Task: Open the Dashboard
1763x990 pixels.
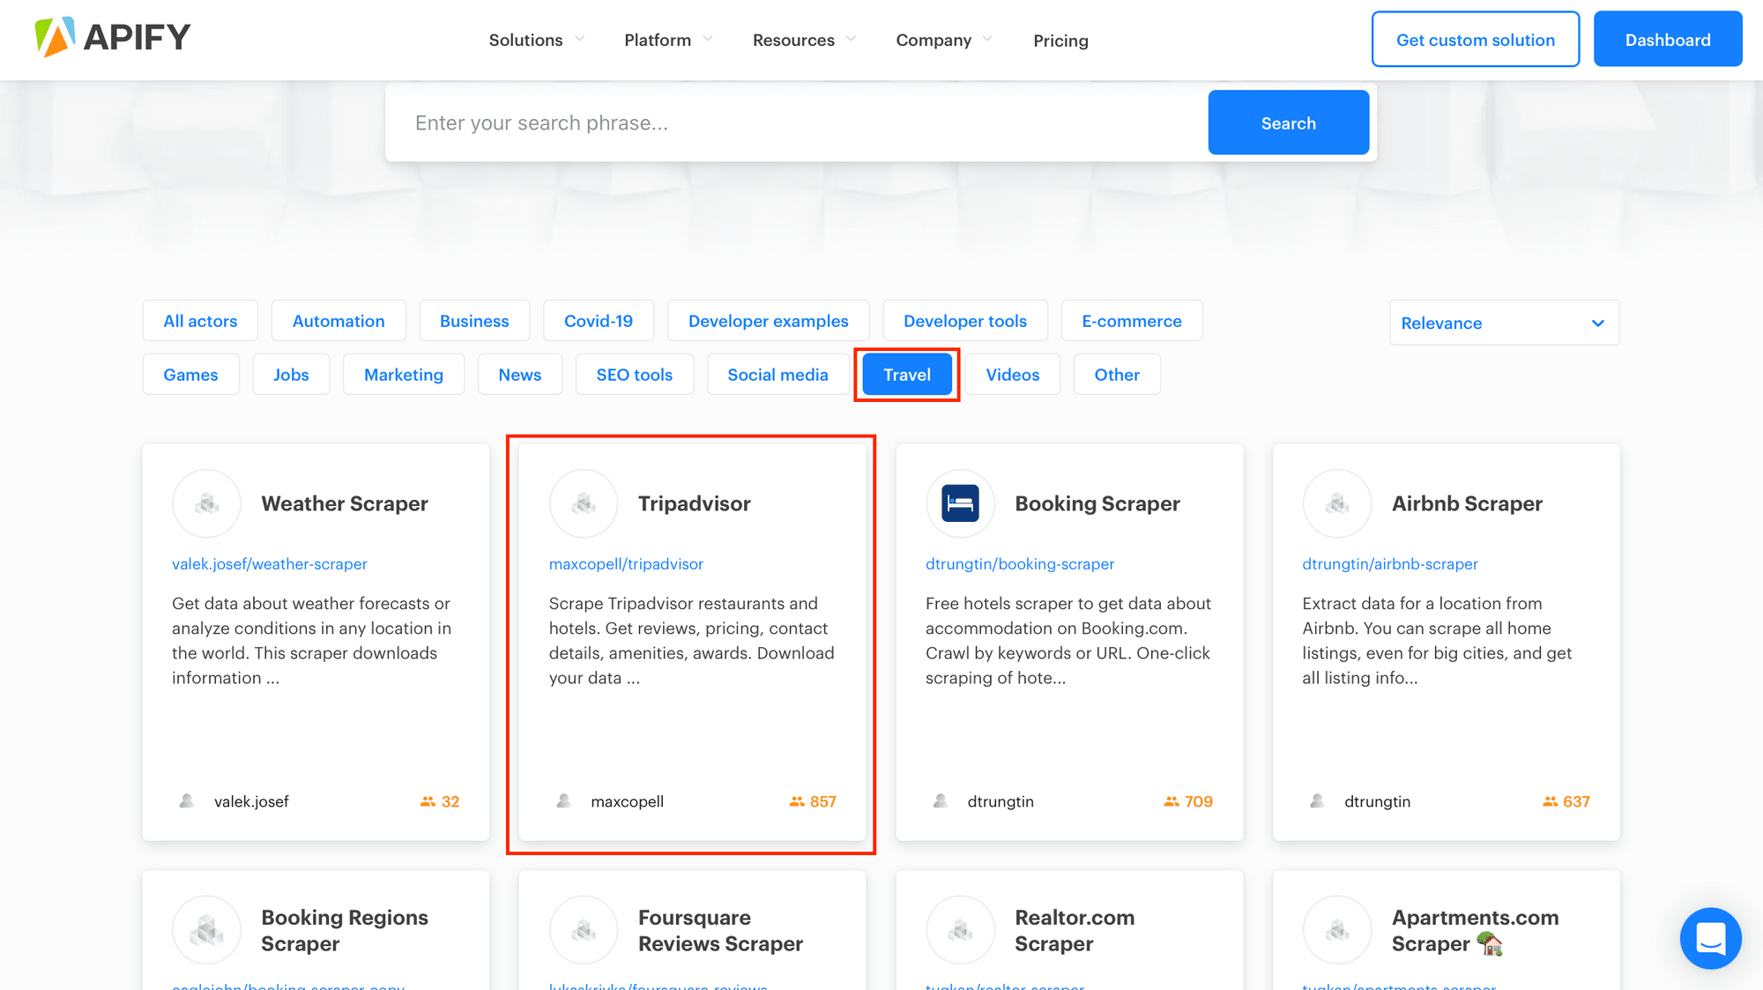Action: click(x=1668, y=40)
